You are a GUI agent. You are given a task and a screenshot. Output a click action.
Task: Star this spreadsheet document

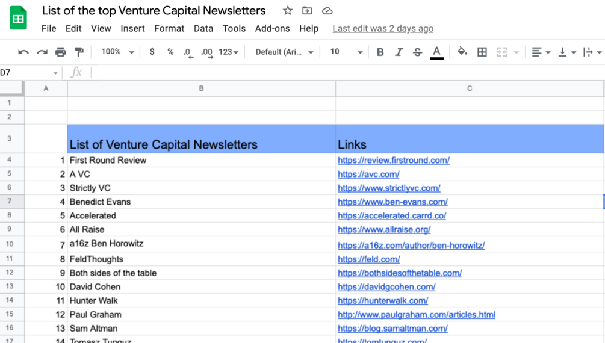pos(288,11)
